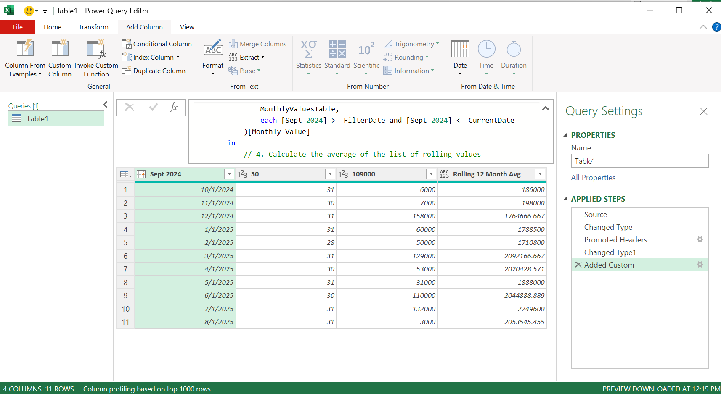Collapse the APPLIED STEPS section
Screen dimensions: 721x394
(x=565, y=199)
